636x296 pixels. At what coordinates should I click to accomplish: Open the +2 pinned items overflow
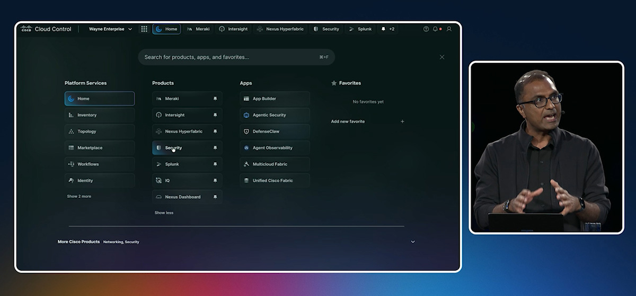click(x=388, y=29)
